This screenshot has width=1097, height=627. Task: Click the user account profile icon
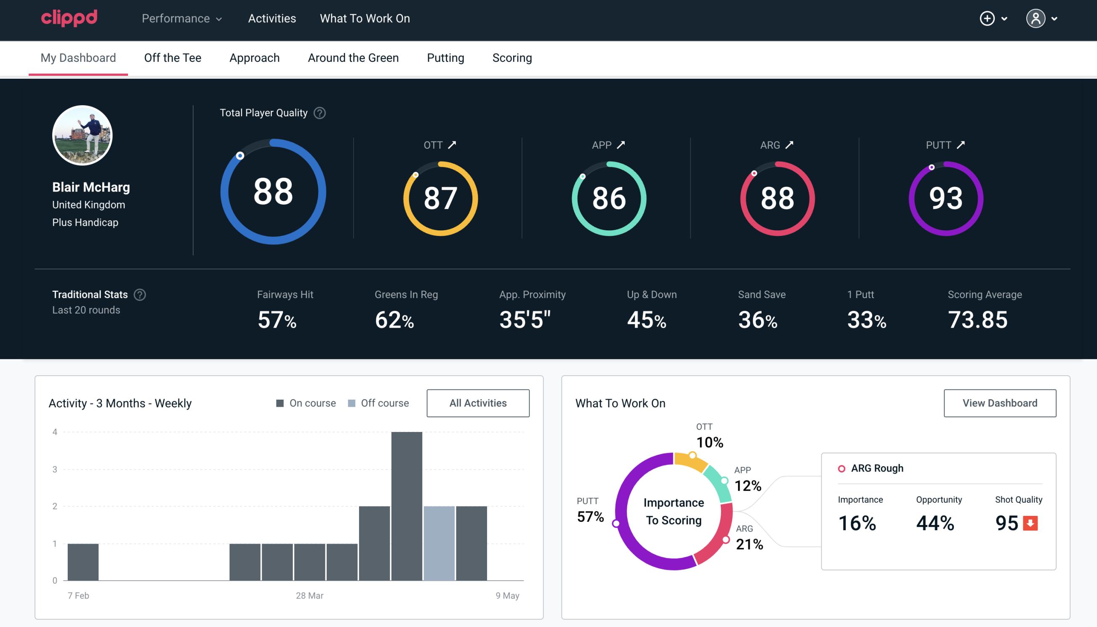pos(1036,19)
